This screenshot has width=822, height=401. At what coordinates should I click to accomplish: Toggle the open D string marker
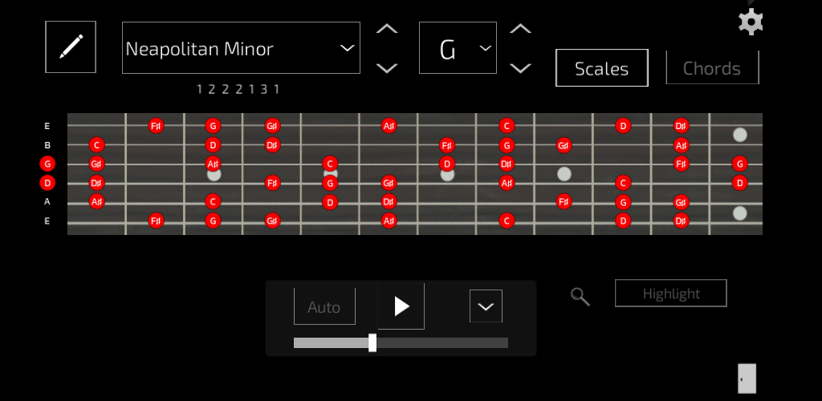click(47, 183)
